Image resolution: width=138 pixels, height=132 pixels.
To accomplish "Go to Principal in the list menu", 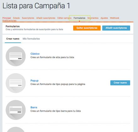I will 7,18.
